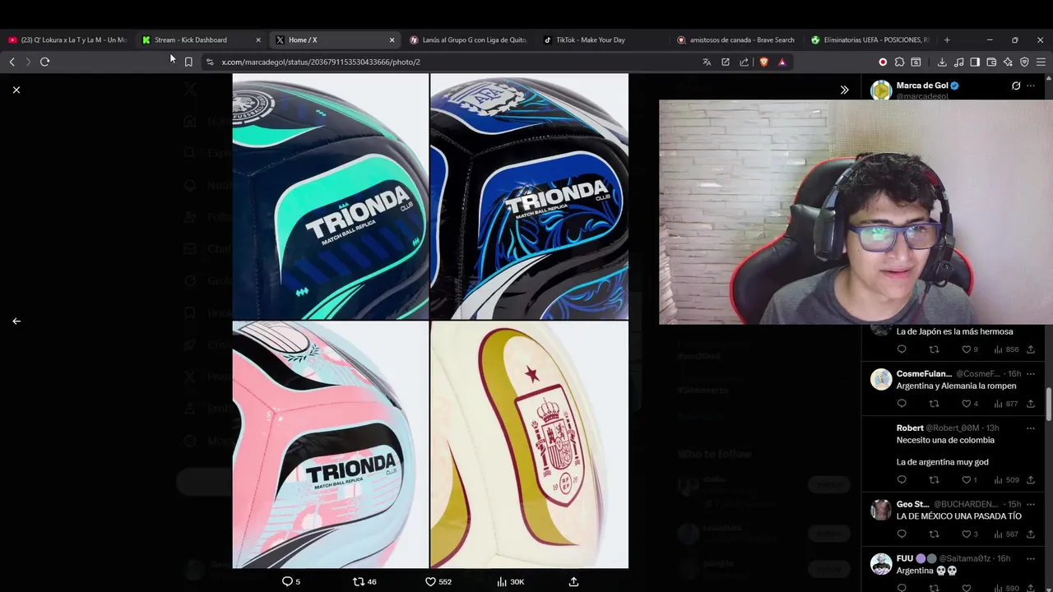Open Marca de Gol profile name
Screen dimensions: 1053x592
[922, 86]
